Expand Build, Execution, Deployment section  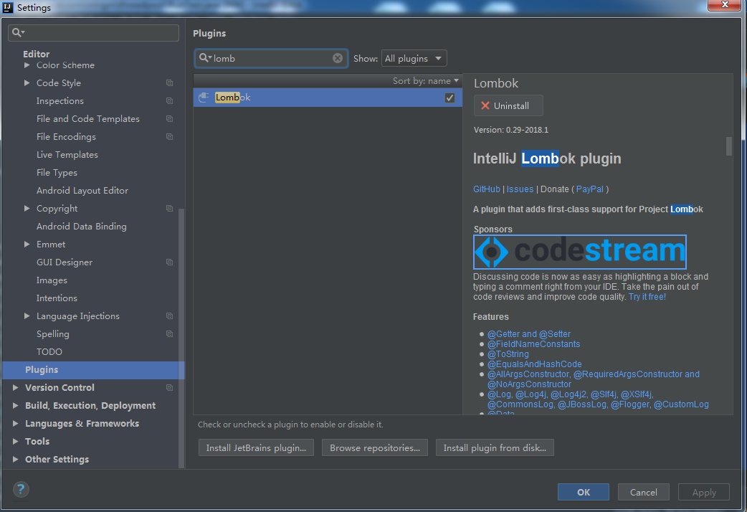click(16, 405)
